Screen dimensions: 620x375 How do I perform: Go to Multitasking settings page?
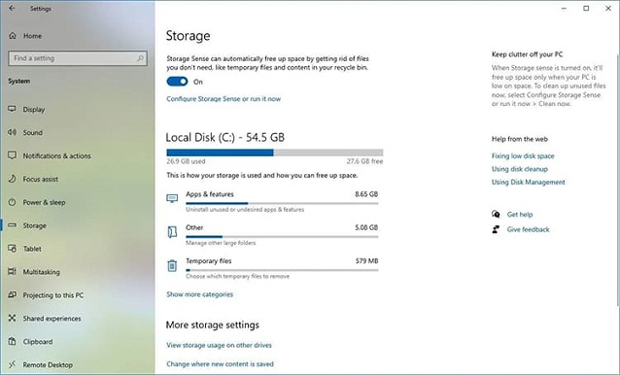[x=41, y=272]
